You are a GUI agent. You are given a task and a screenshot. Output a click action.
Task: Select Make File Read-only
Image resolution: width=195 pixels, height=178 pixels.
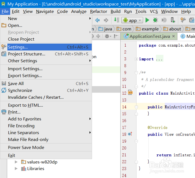(46, 140)
